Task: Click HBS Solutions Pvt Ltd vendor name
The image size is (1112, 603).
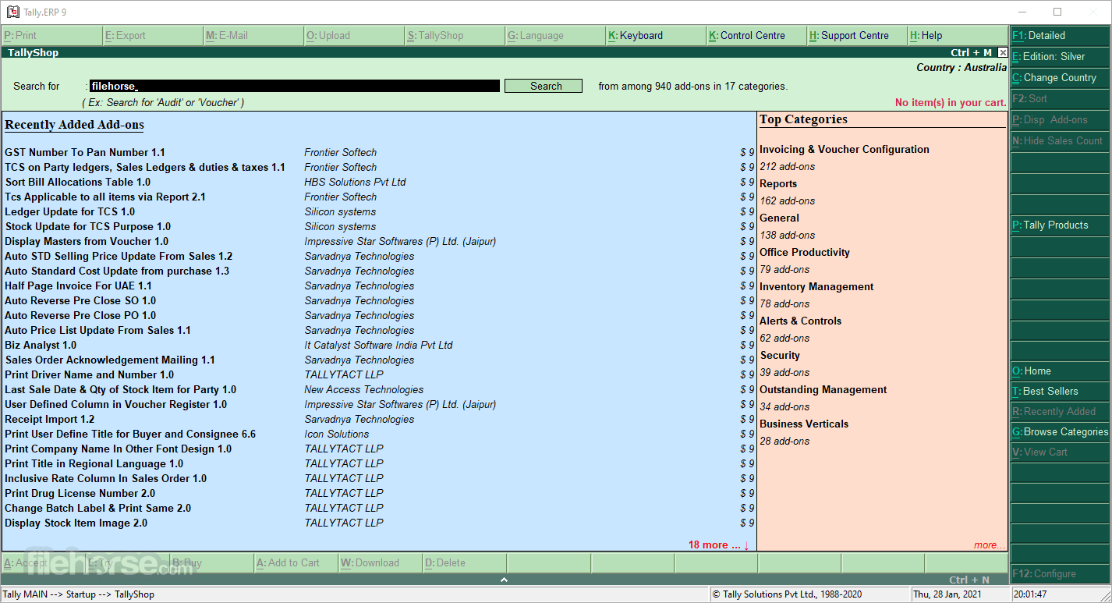Action: [355, 183]
